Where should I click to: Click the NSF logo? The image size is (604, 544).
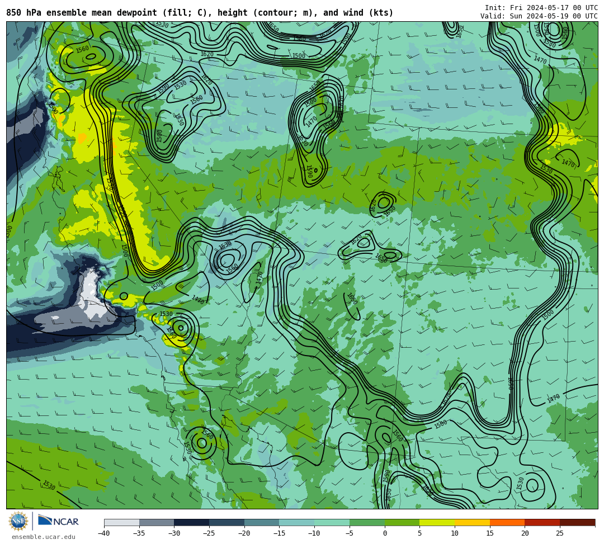[x=18, y=521]
